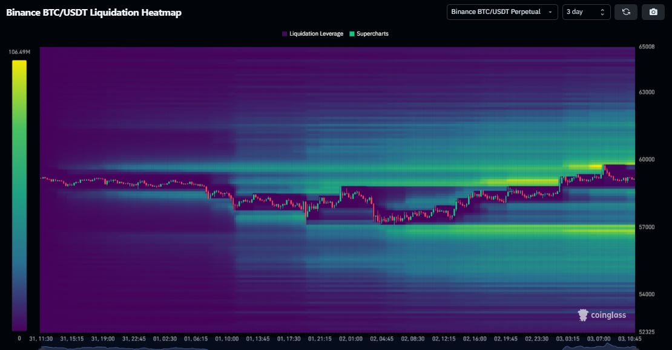
Task: Click the 02, 23:30 time axis label
Action: click(x=536, y=339)
